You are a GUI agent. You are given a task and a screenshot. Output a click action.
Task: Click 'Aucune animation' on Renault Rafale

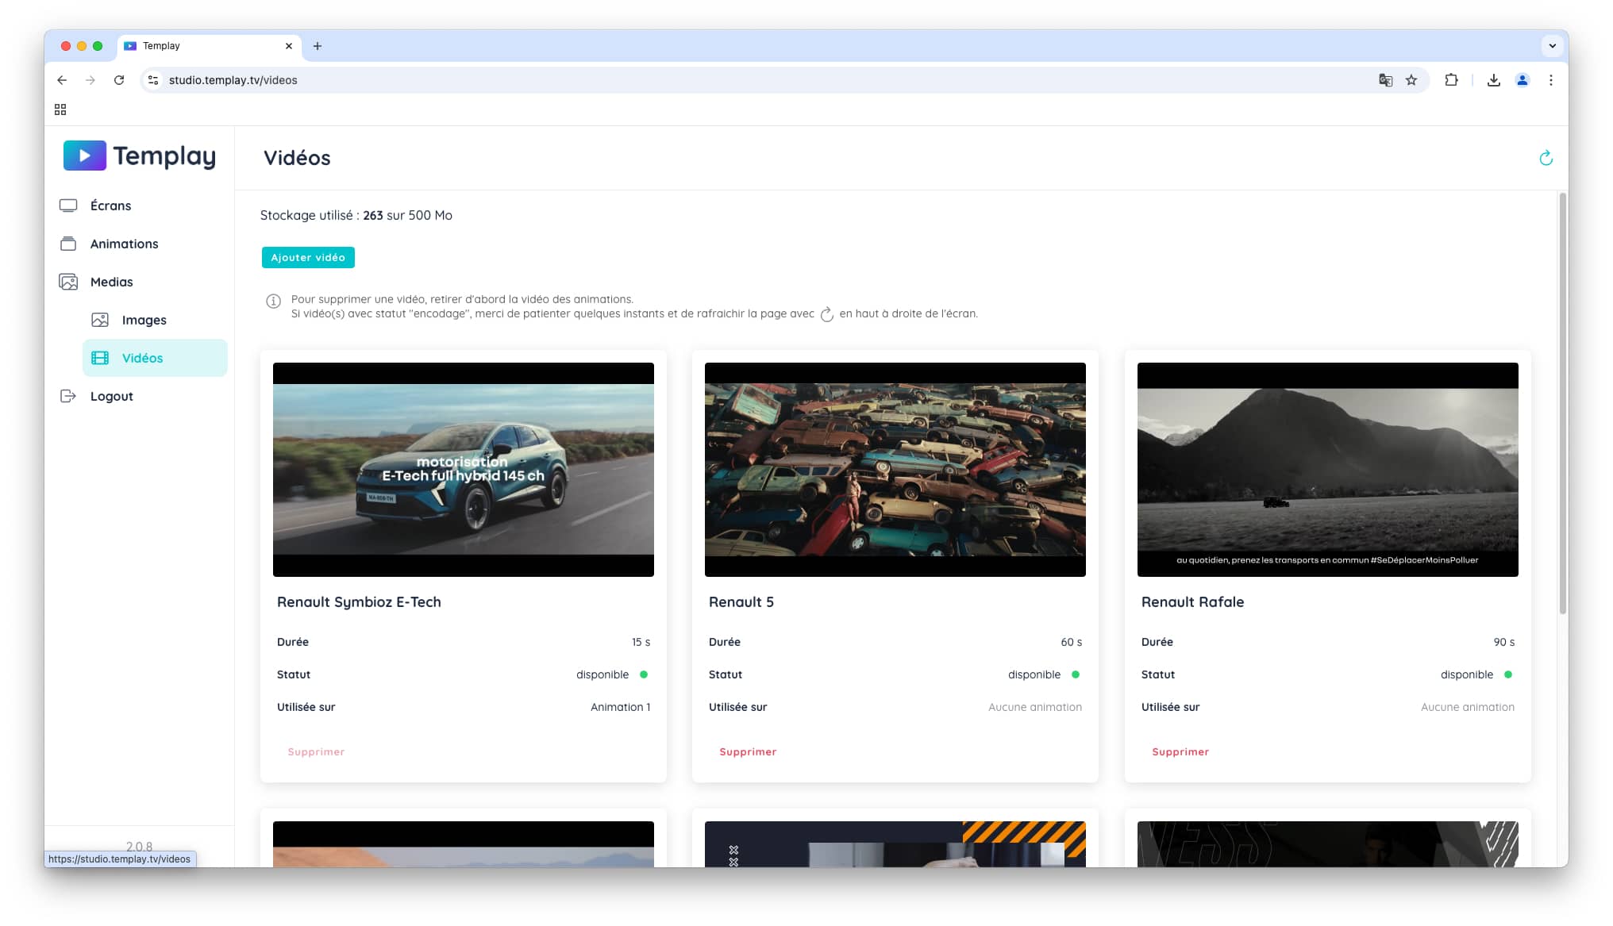point(1467,707)
